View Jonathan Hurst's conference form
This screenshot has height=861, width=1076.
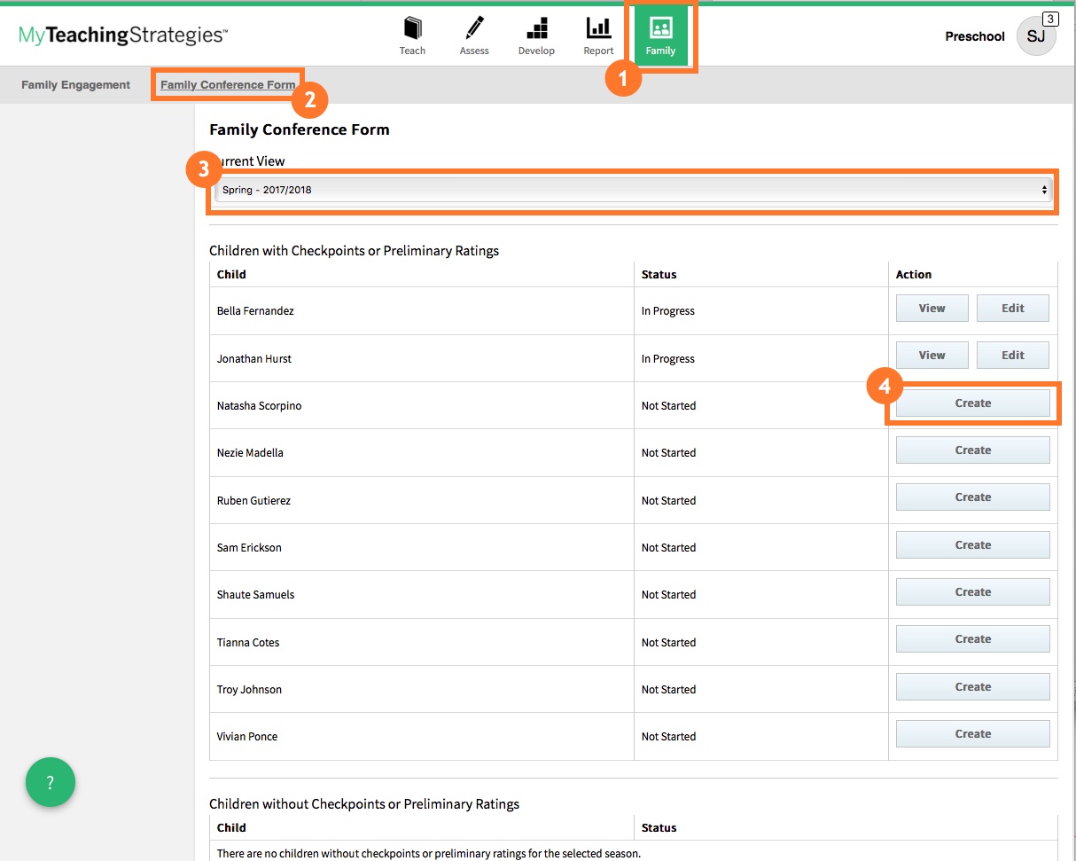click(932, 356)
